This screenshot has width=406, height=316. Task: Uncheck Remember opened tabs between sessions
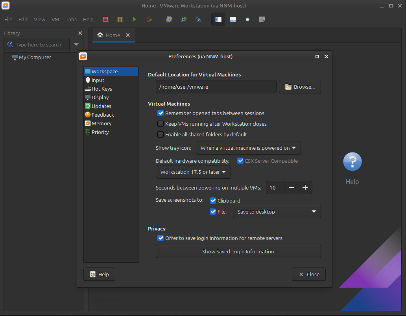click(x=161, y=113)
